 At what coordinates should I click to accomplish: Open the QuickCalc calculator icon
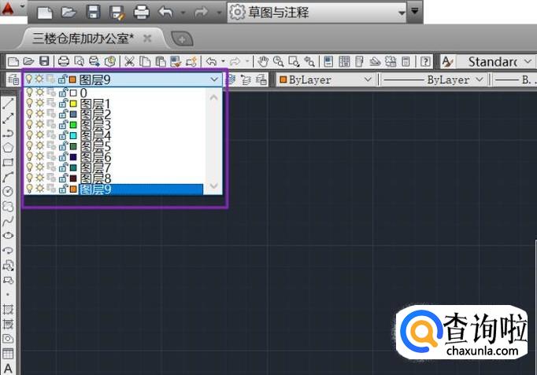point(406,61)
